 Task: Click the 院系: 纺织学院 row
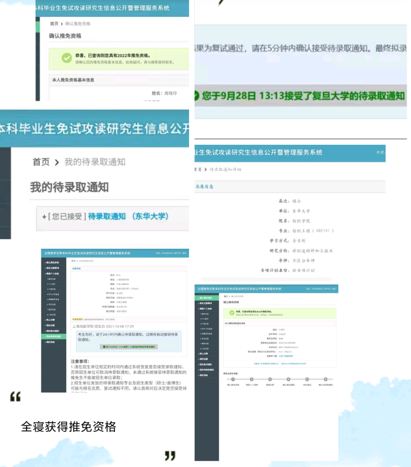coord(294,221)
